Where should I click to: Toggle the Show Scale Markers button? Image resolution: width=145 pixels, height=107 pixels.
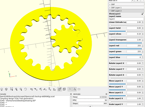coord(74,89)
